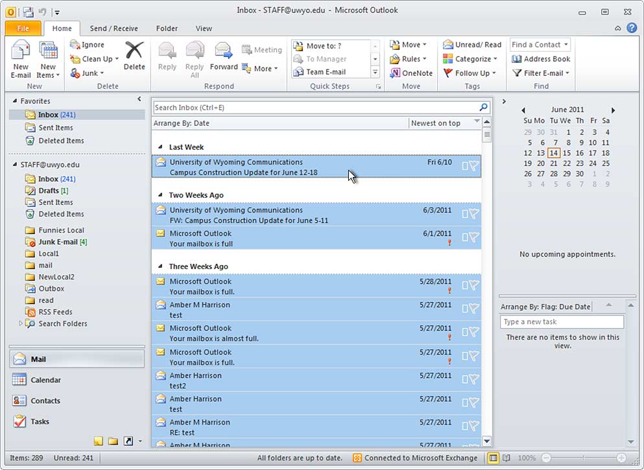Forward the selected message

tap(224, 56)
